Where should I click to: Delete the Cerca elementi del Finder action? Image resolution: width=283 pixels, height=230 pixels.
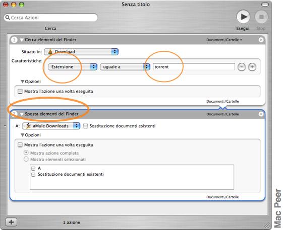tap(261, 40)
